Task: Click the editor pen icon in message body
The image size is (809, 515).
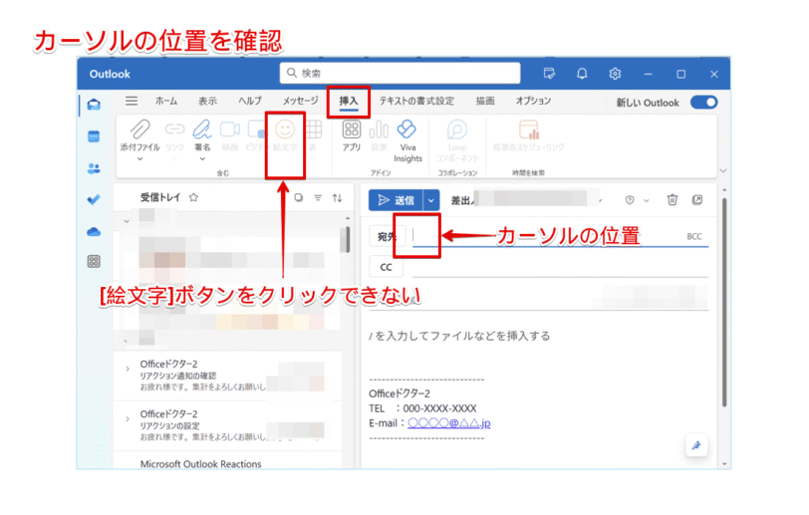Action: pyautogui.click(x=696, y=445)
